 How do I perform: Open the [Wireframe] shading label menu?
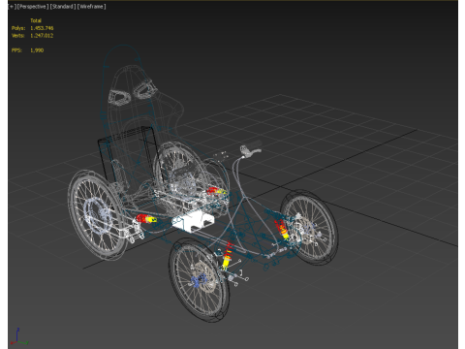pyautogui.click(x=91, y=7)
